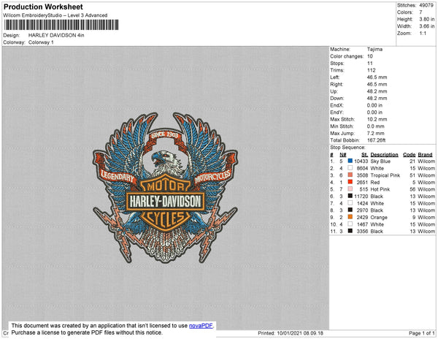Select stitch count '2429' in Orange row
Image resolution: width=438 pixels, height=339 pixels.
point(362,218)
